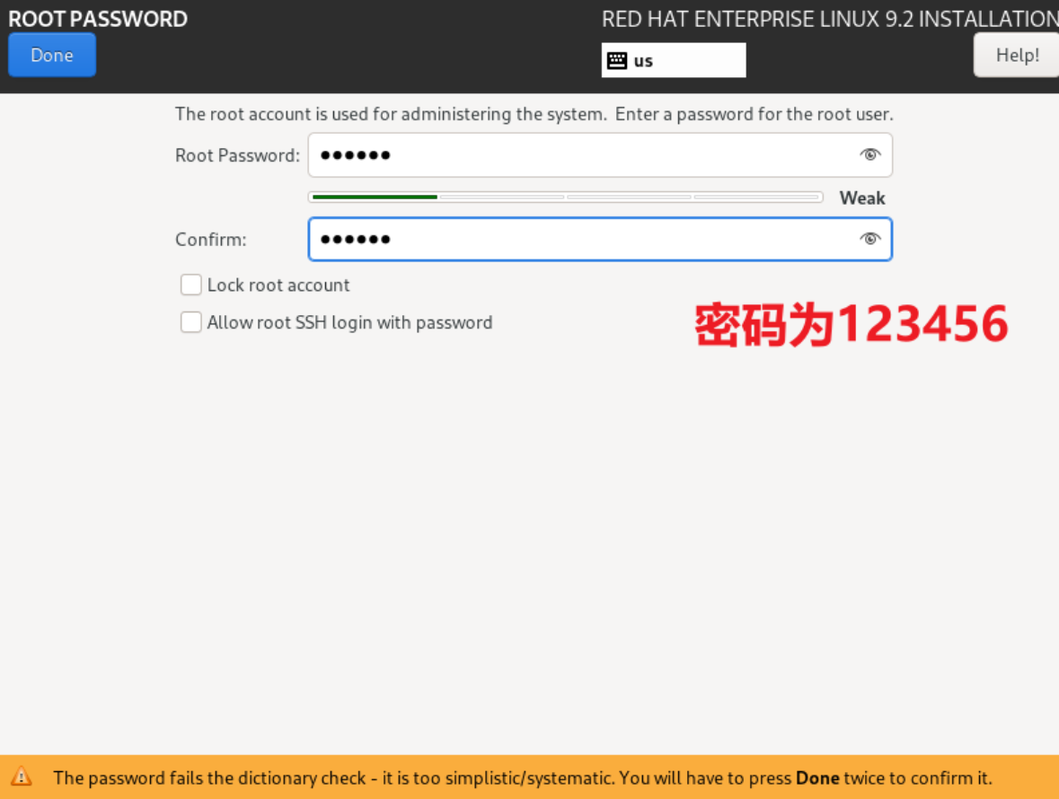Reveal the Root Password with eye icon
Screen dimensions: 1059x799
pyautogui.click(x=869, y=154)
